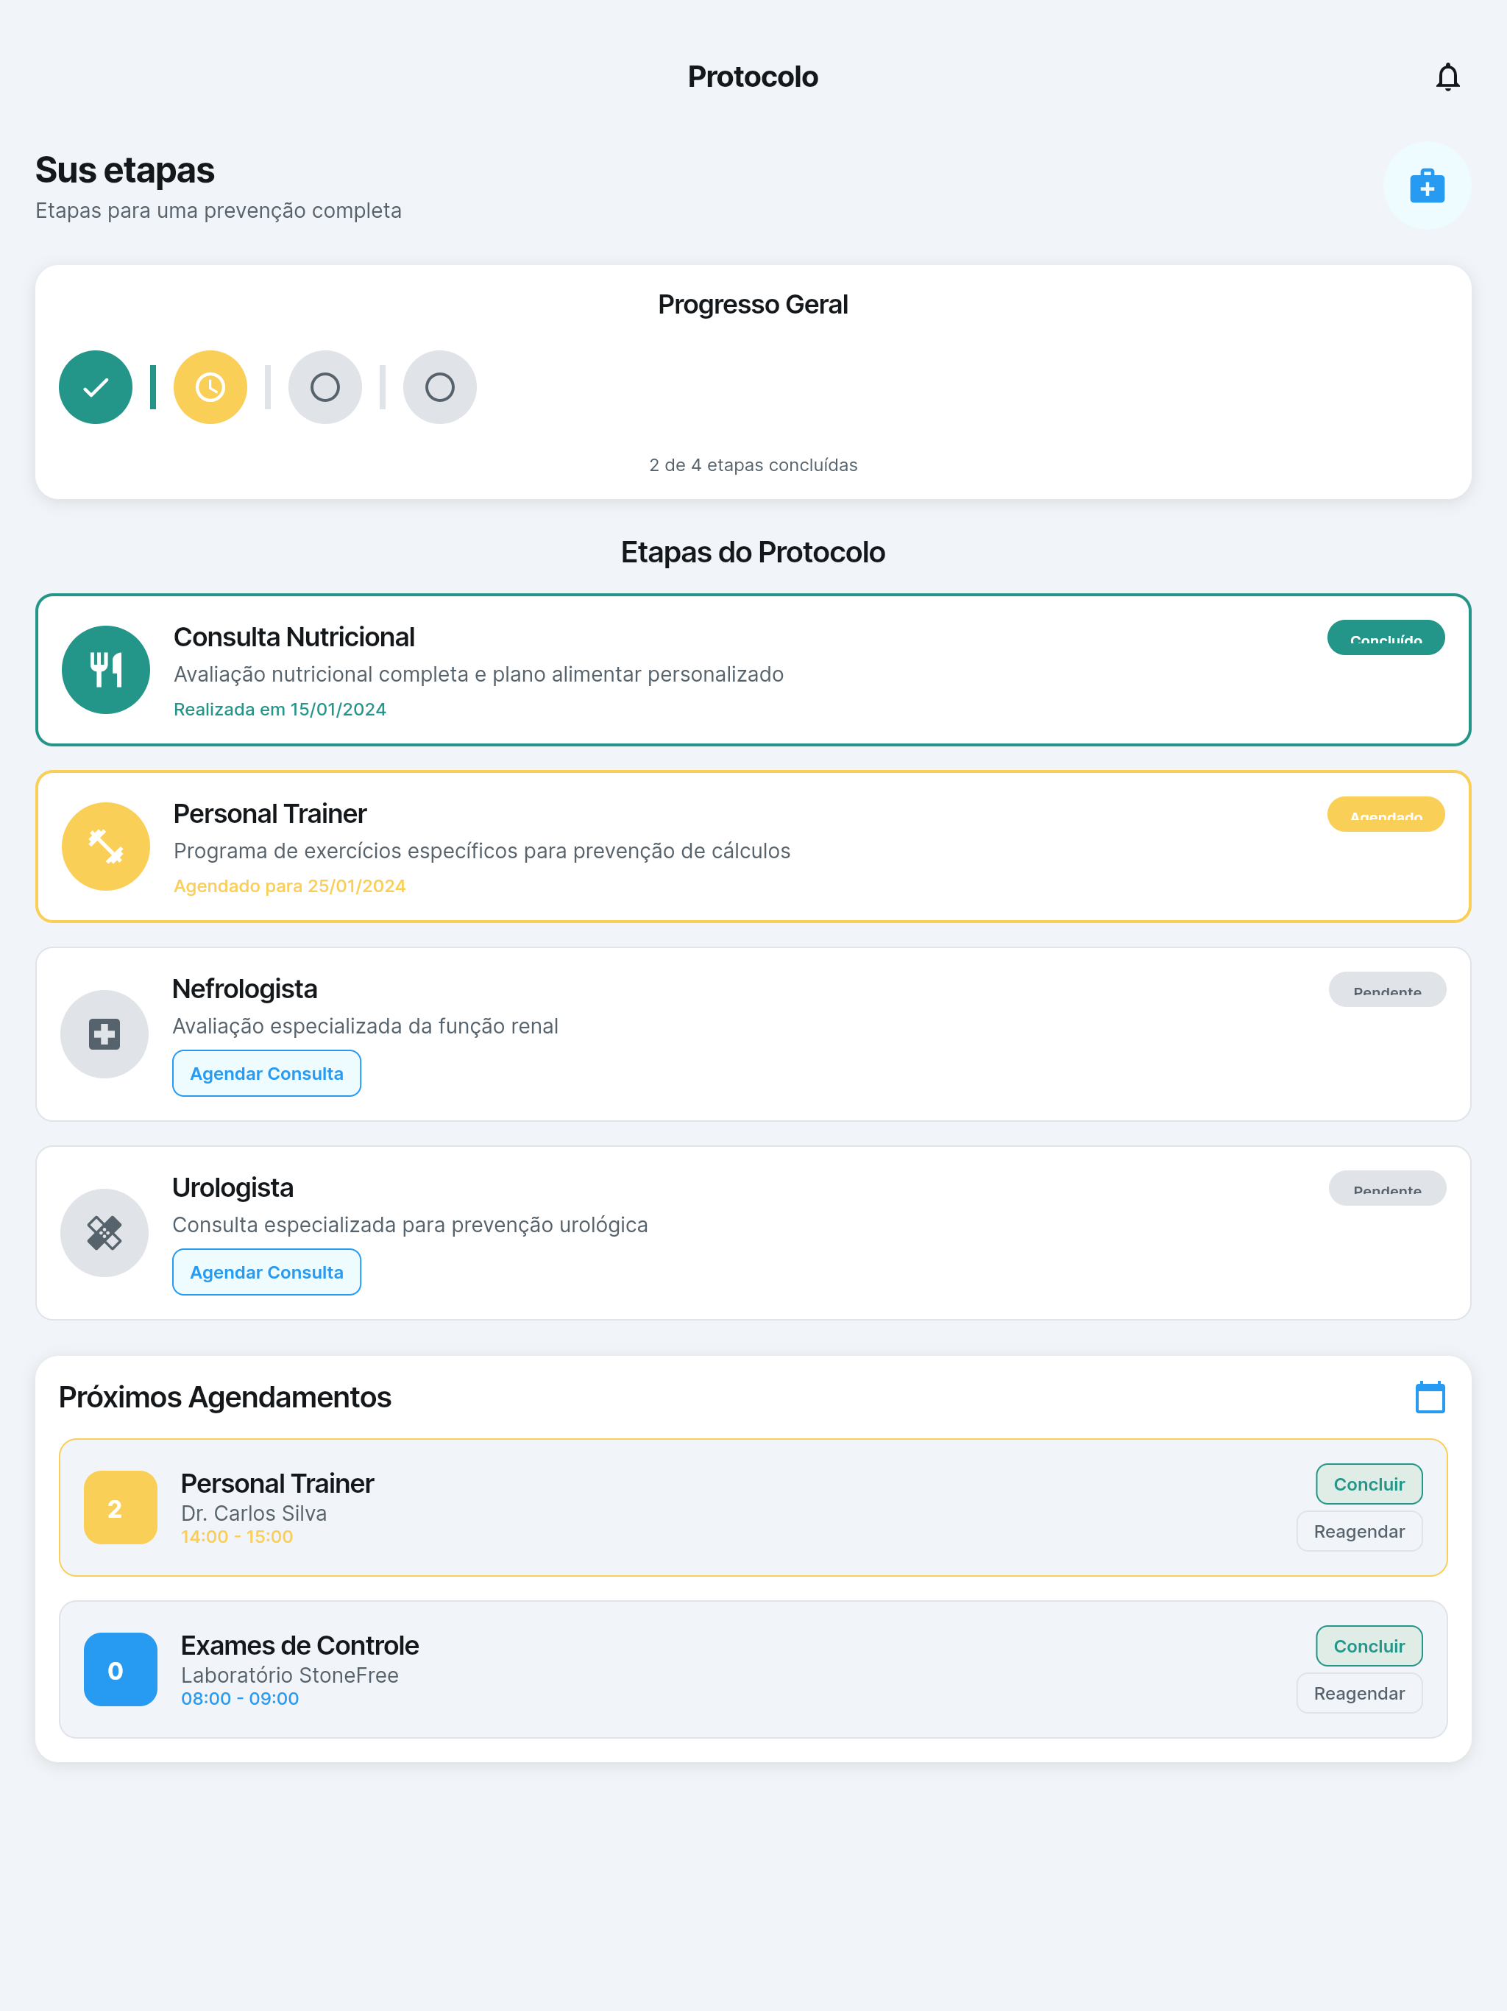Viewport: 1507px width, 2011px height.
Task: Tap the Agendado badge on Personal Trainer
Action: [x=1385, y=815]
